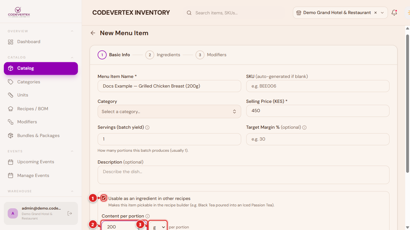Click the "How many portions this batch produces" hint
Image resolution: width=410 pixels, height=230 pixels.
143,150
